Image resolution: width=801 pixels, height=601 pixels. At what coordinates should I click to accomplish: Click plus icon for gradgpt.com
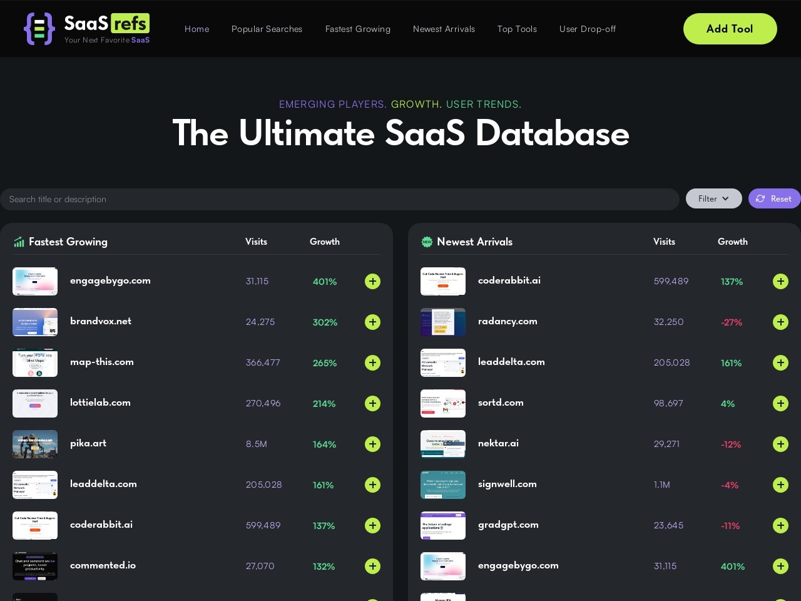pyautogui.click(x=780, y=526)
